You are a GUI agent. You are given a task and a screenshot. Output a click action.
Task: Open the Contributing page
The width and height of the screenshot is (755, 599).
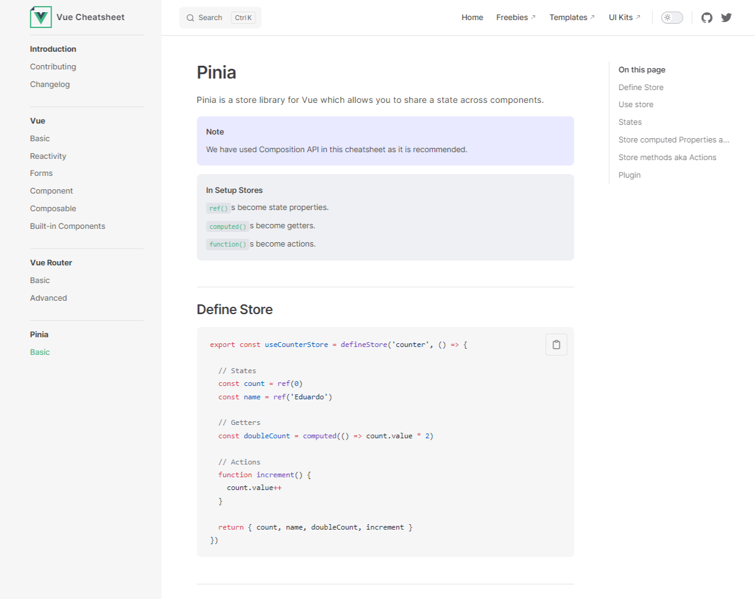click(53, 67)
